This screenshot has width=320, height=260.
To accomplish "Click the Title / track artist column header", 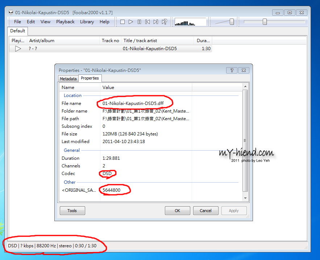I will (157, 41).
